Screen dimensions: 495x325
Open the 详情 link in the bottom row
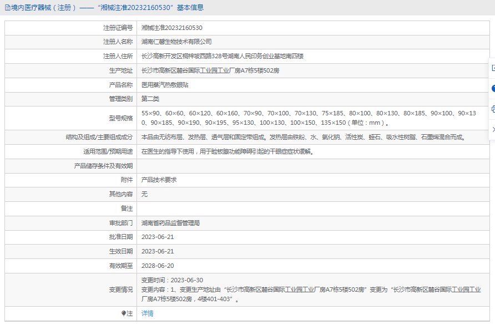click(x=147, y=313)
